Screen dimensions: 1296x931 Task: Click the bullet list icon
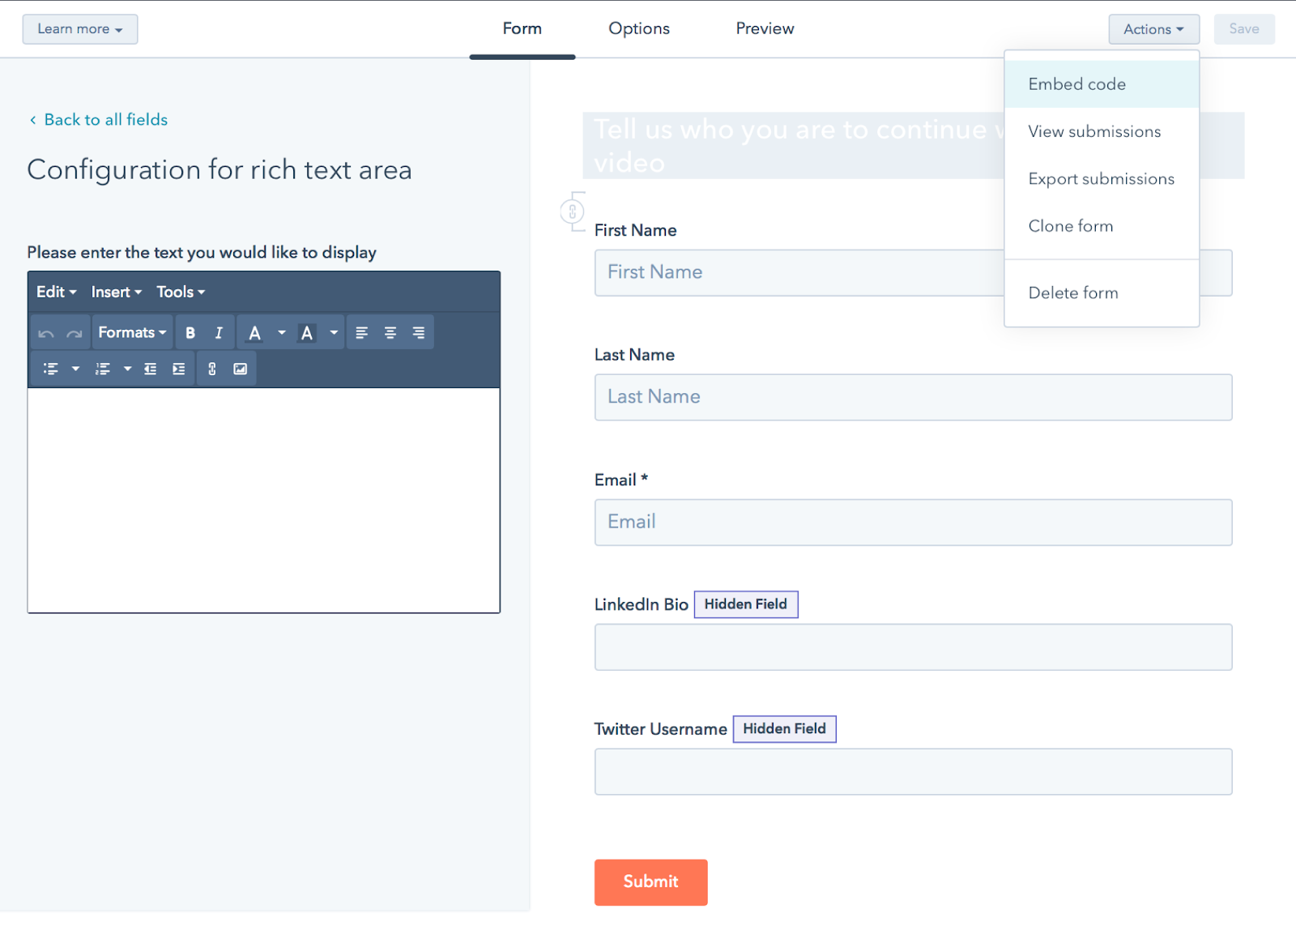tap(51, 369)
